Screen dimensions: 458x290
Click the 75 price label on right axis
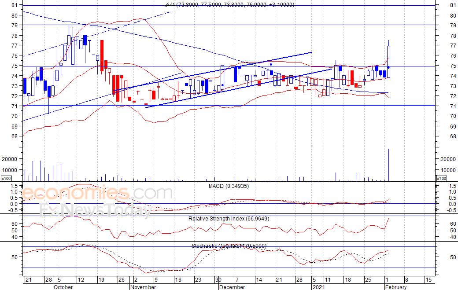pos(453,66)
